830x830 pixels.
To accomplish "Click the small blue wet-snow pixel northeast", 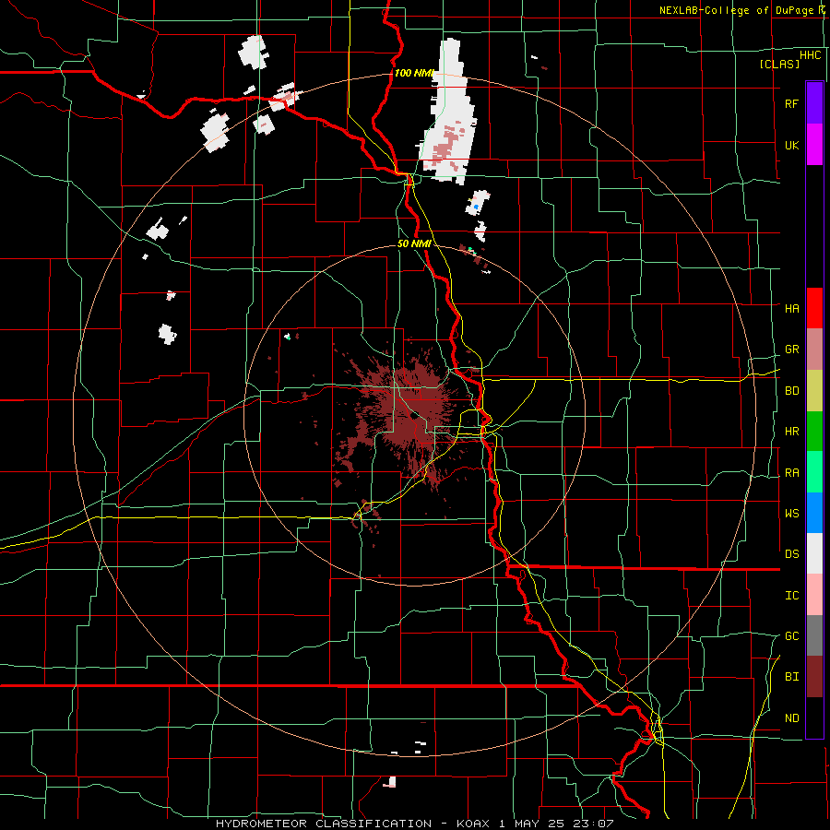I will coord(476,207).
